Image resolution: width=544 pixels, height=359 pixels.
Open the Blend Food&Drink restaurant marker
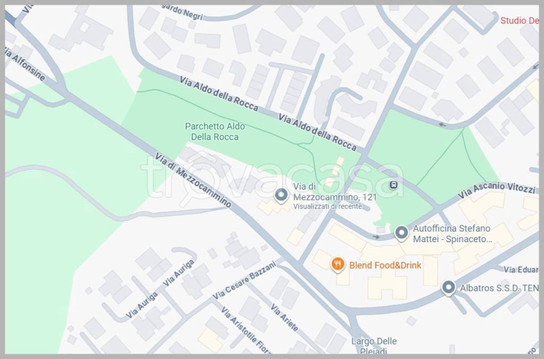click(x=337, y=265)
